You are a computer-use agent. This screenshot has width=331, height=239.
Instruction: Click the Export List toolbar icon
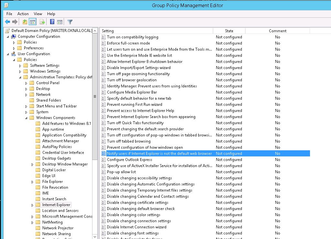(42, 22)
